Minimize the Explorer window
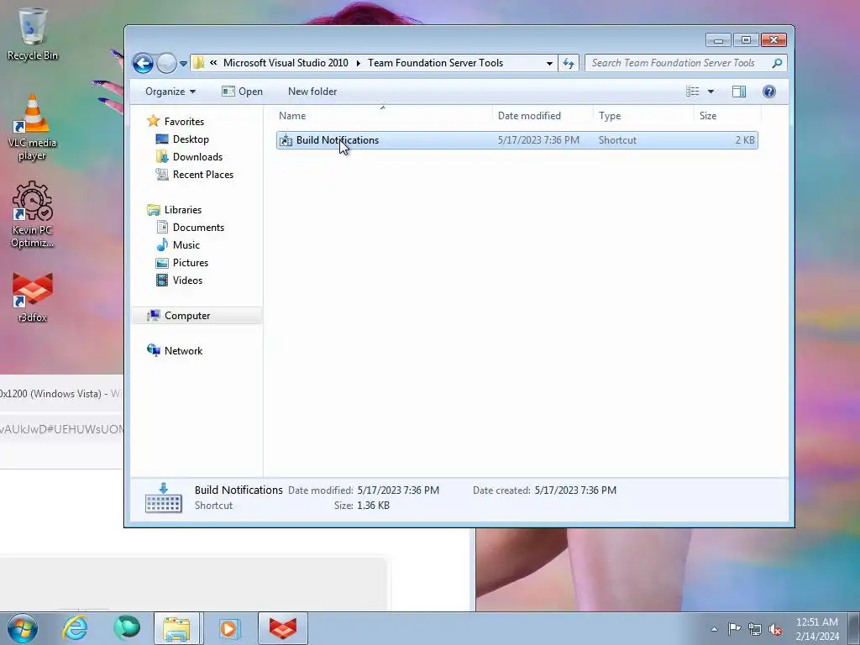This screenshot has height=645, width=860. point(718,40)
